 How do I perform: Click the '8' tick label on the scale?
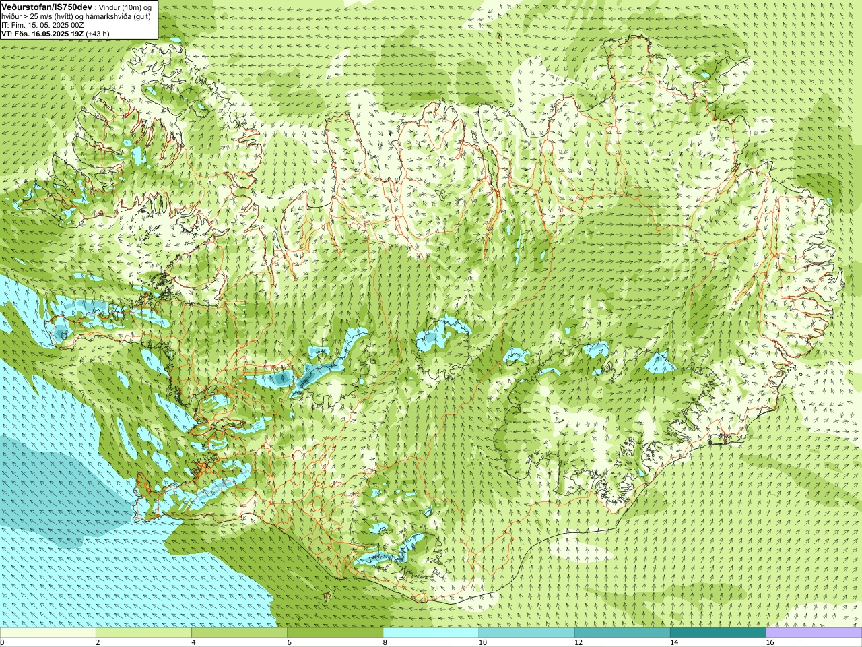coord(385,642)
